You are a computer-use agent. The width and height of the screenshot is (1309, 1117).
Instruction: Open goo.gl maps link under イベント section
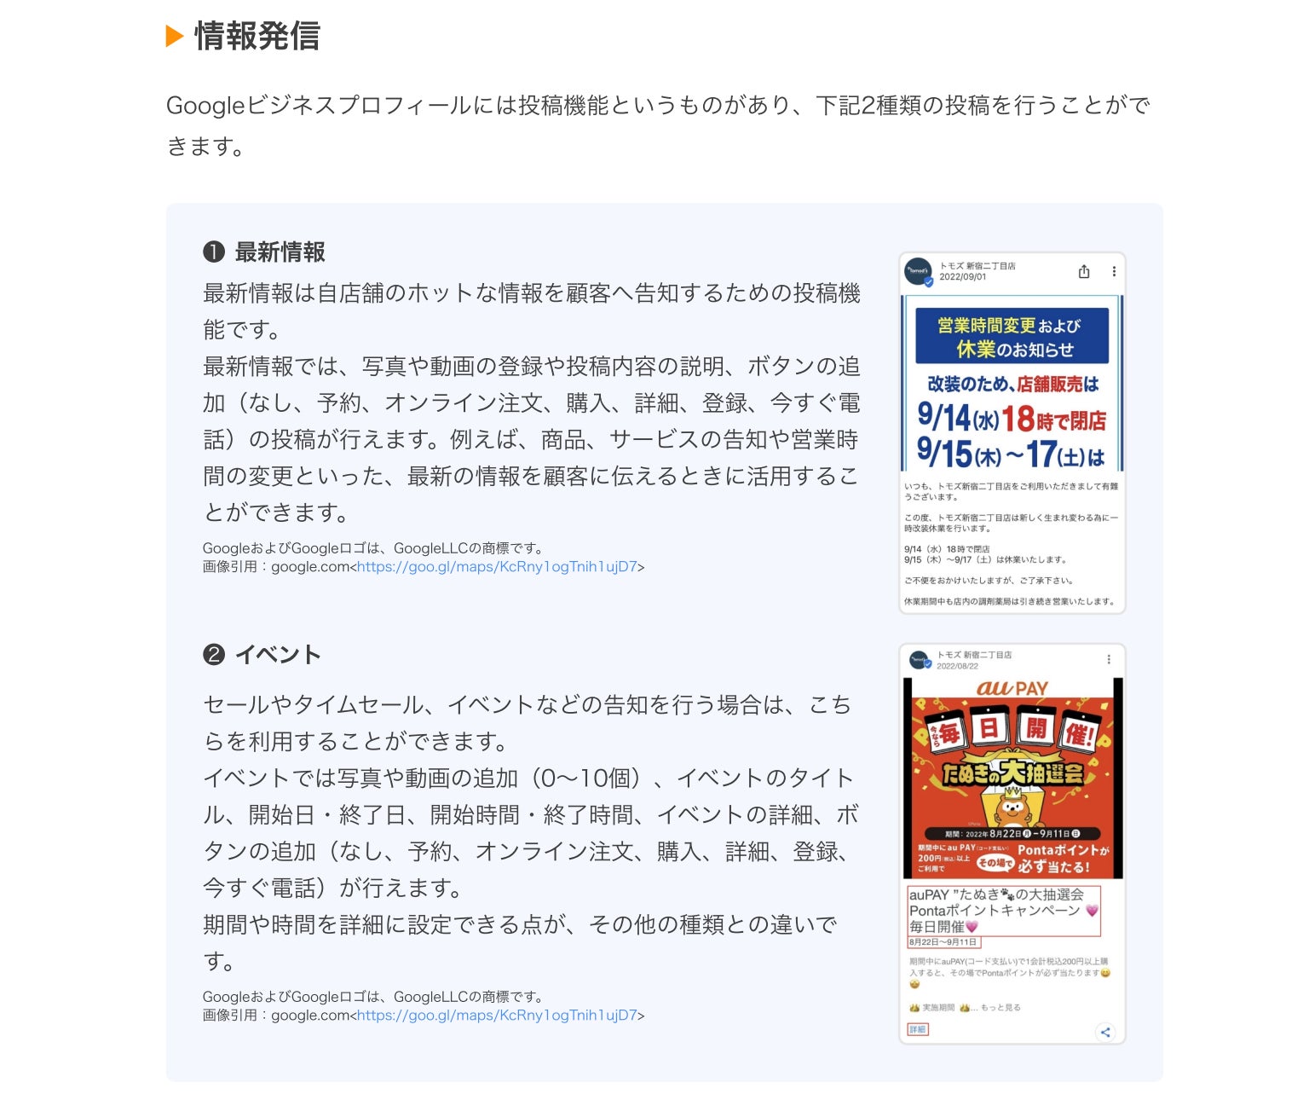pos(497,1016)
